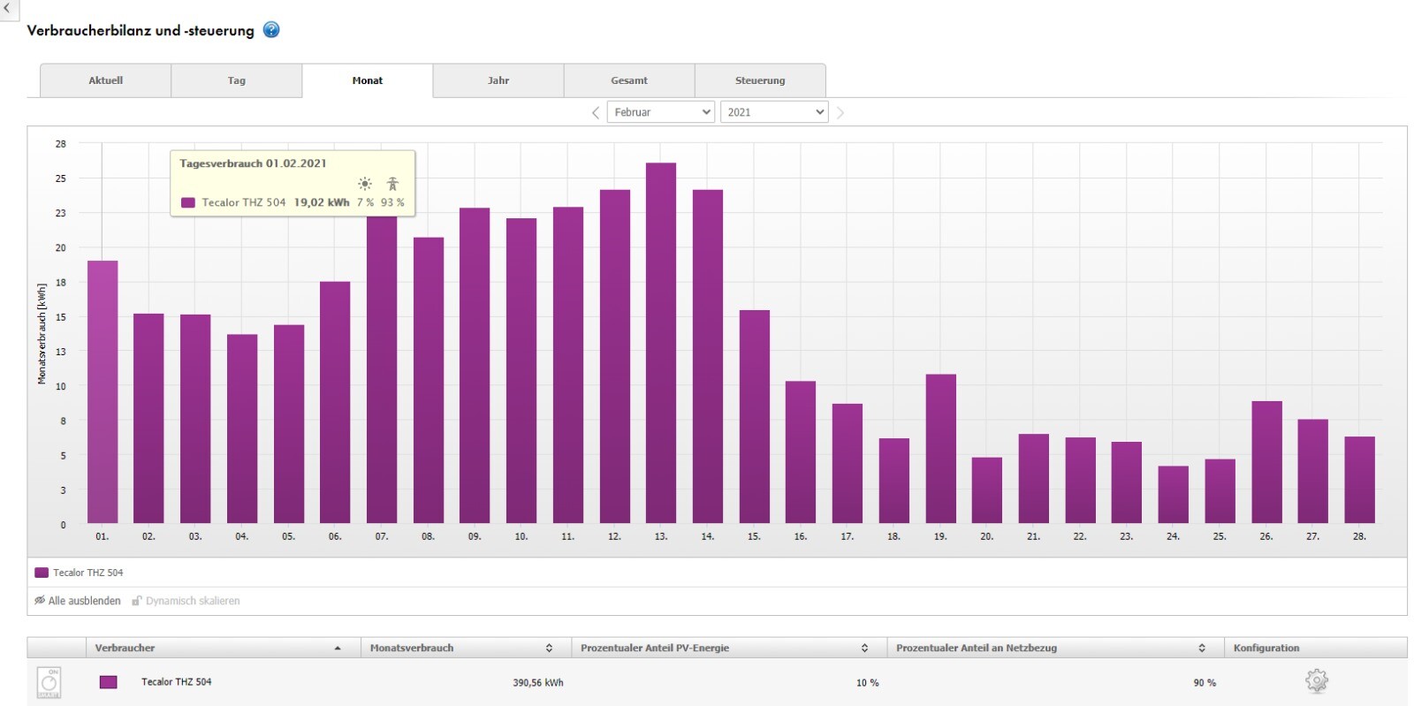Click the Smart appliance device icon
Image resolution: width=1414 pixels, height=706 pixels.
pos(49,682)
